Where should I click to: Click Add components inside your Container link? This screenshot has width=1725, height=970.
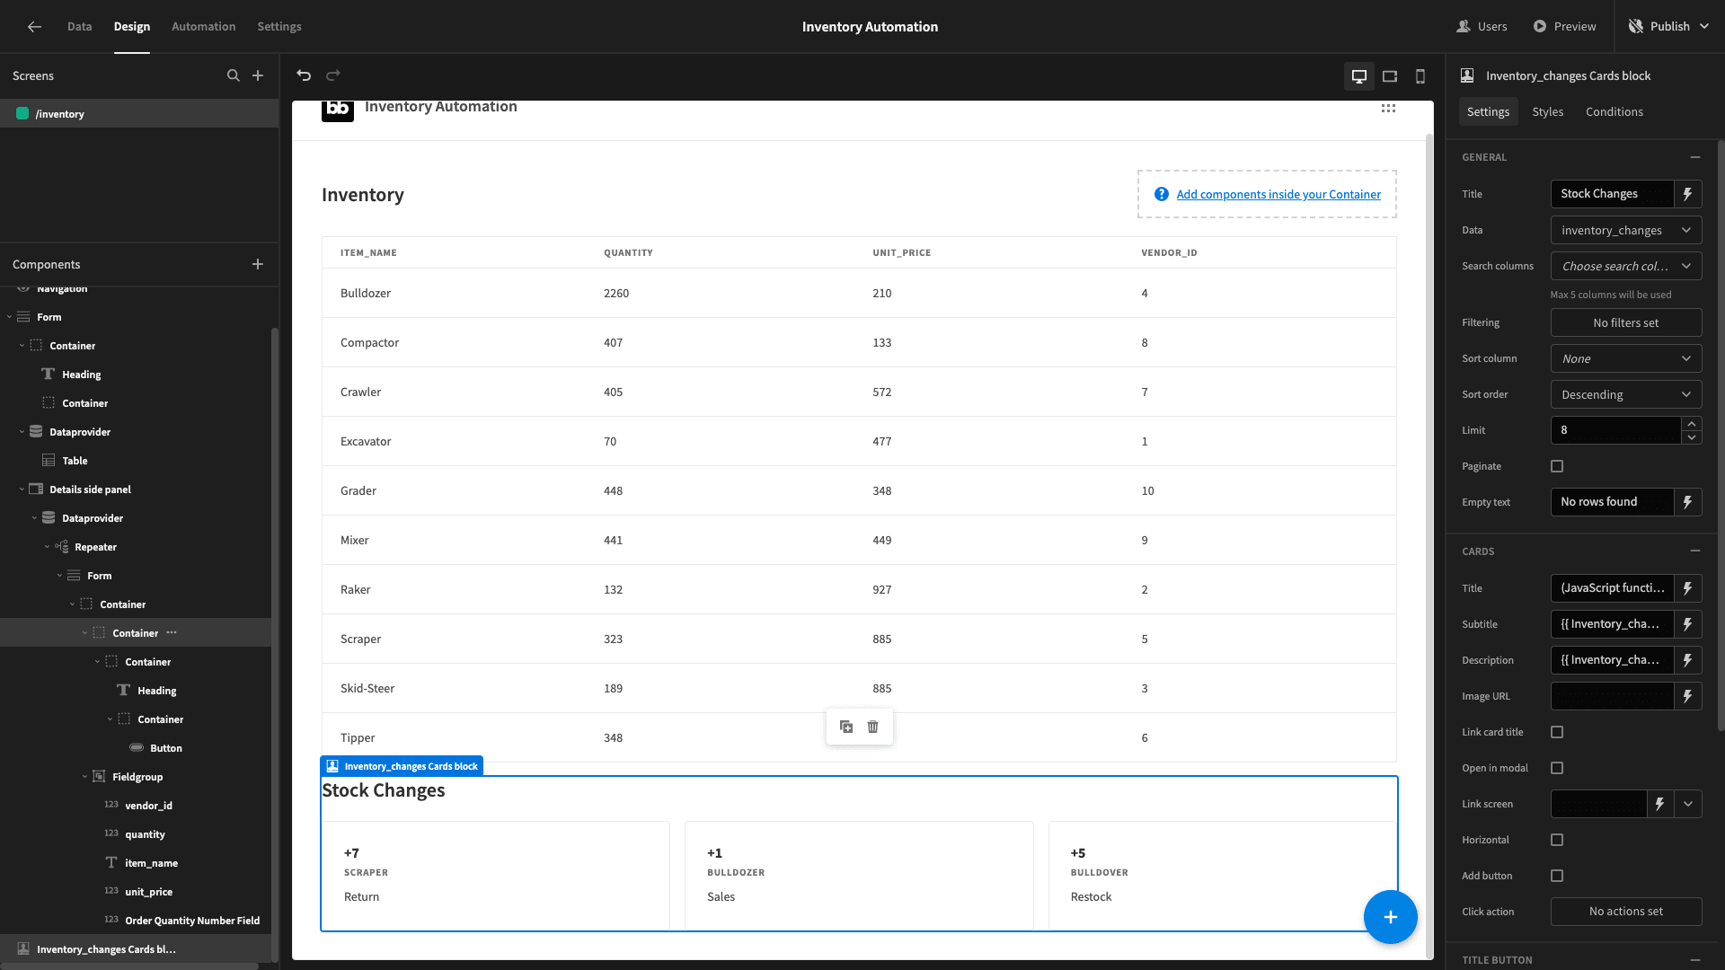pos(1278,194)
